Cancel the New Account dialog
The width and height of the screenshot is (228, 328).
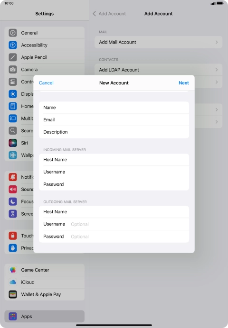[46, 83]
